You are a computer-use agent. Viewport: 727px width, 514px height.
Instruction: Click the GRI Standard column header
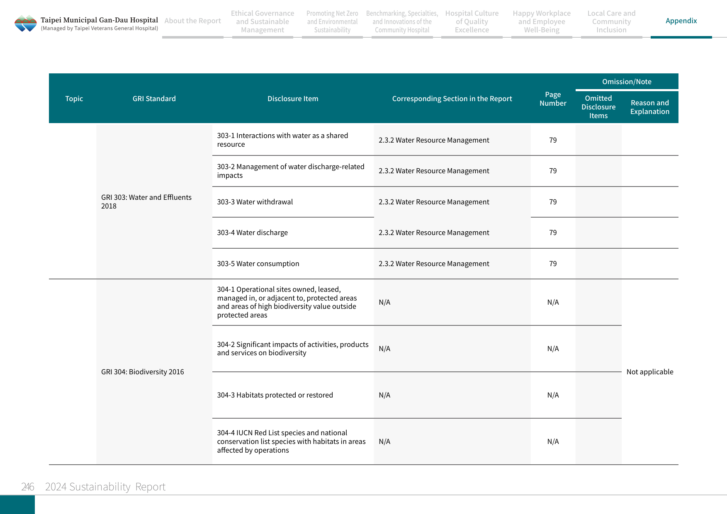[x=154, y=99]
